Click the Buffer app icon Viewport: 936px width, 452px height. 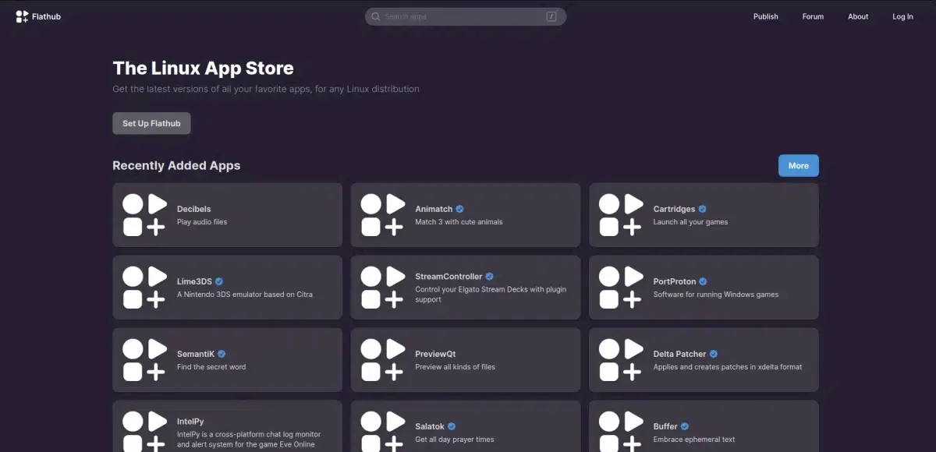621,432
